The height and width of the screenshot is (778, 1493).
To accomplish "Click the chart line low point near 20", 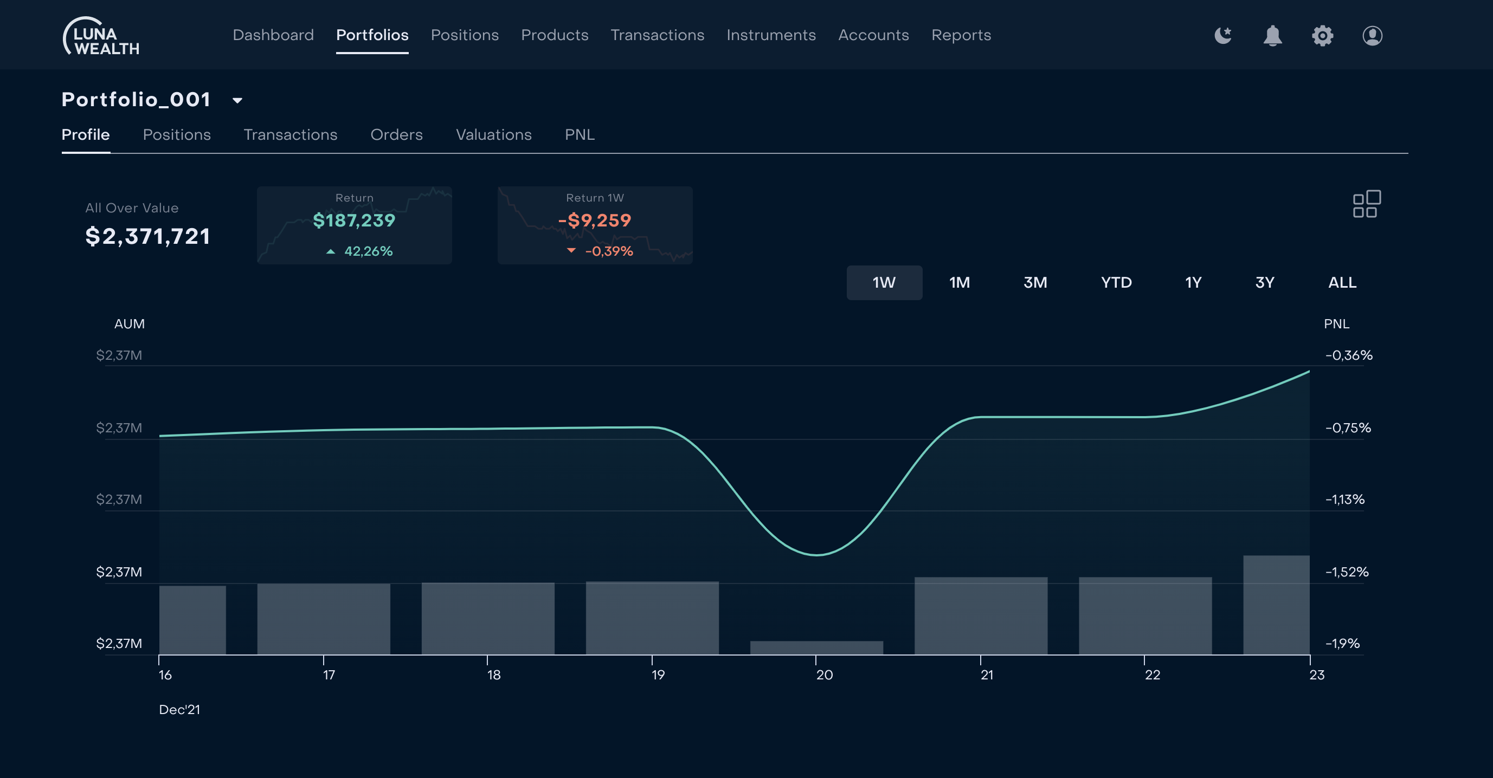I will click(x=816, y=555).
